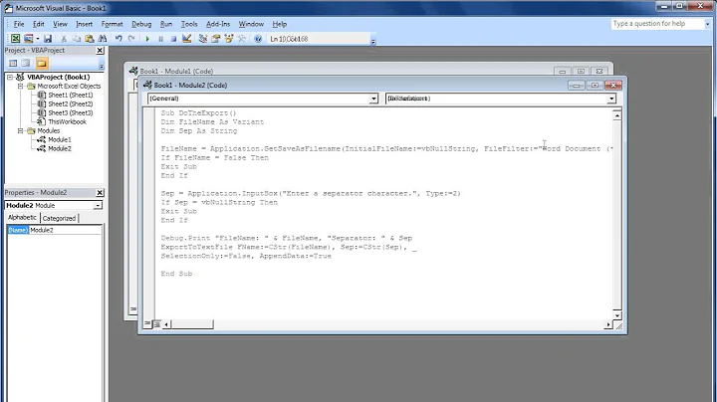Click the Save floppy disk icon
Viewport: 717px width, 402px height.
(48, 39)
